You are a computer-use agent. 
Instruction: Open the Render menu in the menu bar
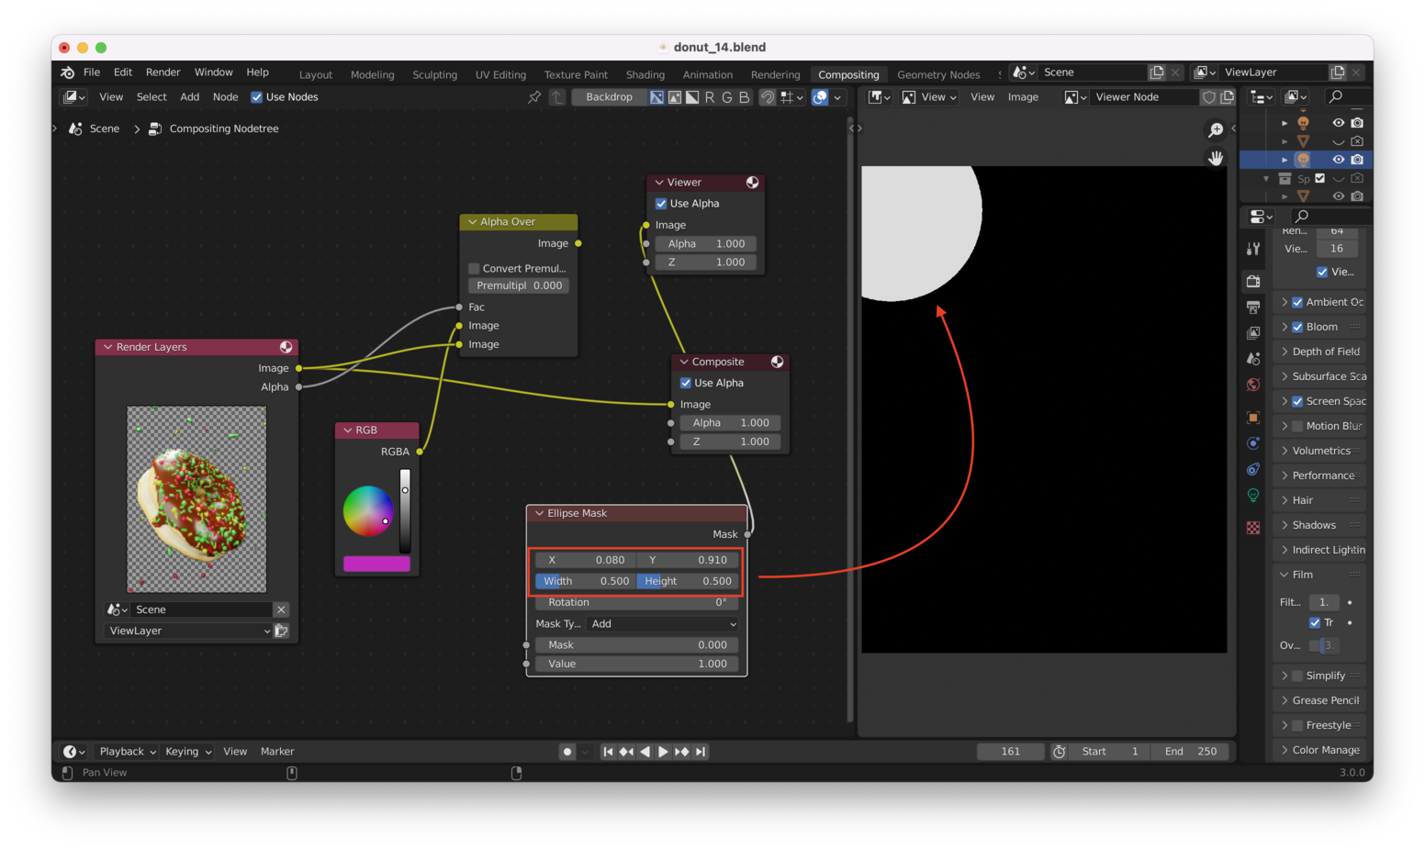point(163,72)
